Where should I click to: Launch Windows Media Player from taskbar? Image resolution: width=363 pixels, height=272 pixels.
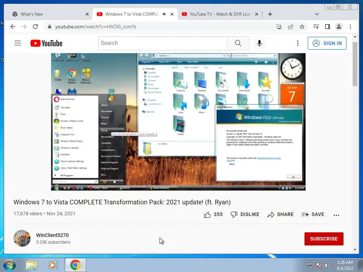pyautogui.click(x=52, y=265)
